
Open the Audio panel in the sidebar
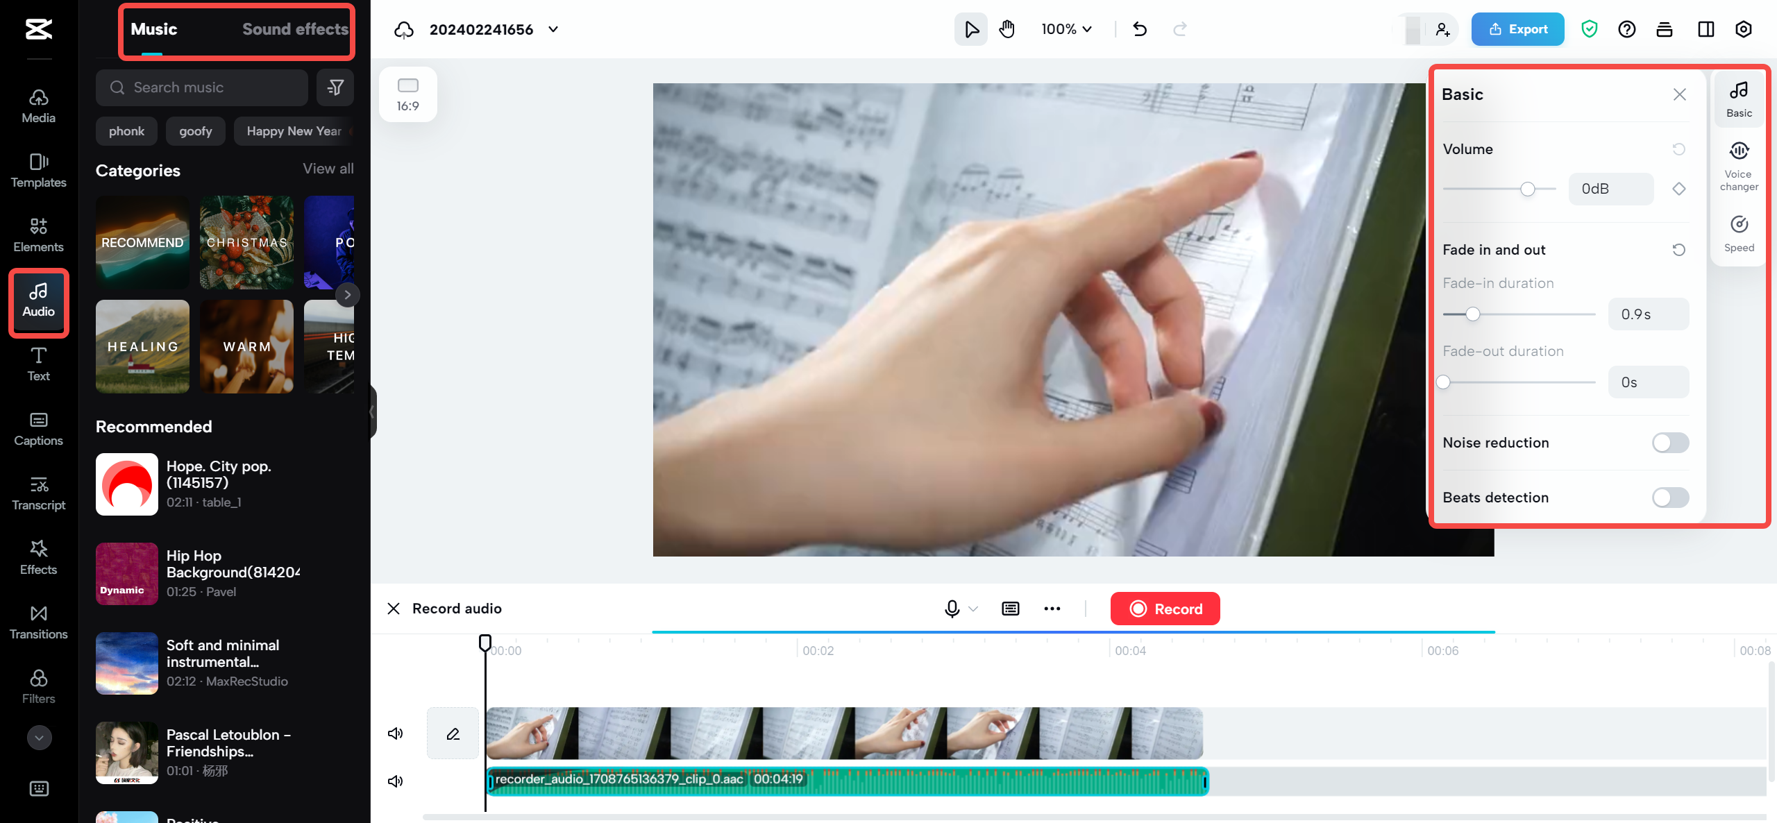pos(38,302)
